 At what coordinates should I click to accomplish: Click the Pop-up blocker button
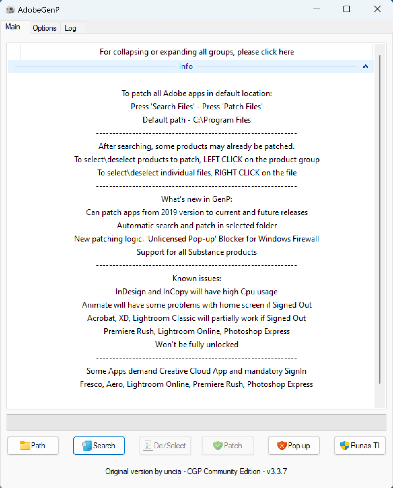(x=294, y=446)
